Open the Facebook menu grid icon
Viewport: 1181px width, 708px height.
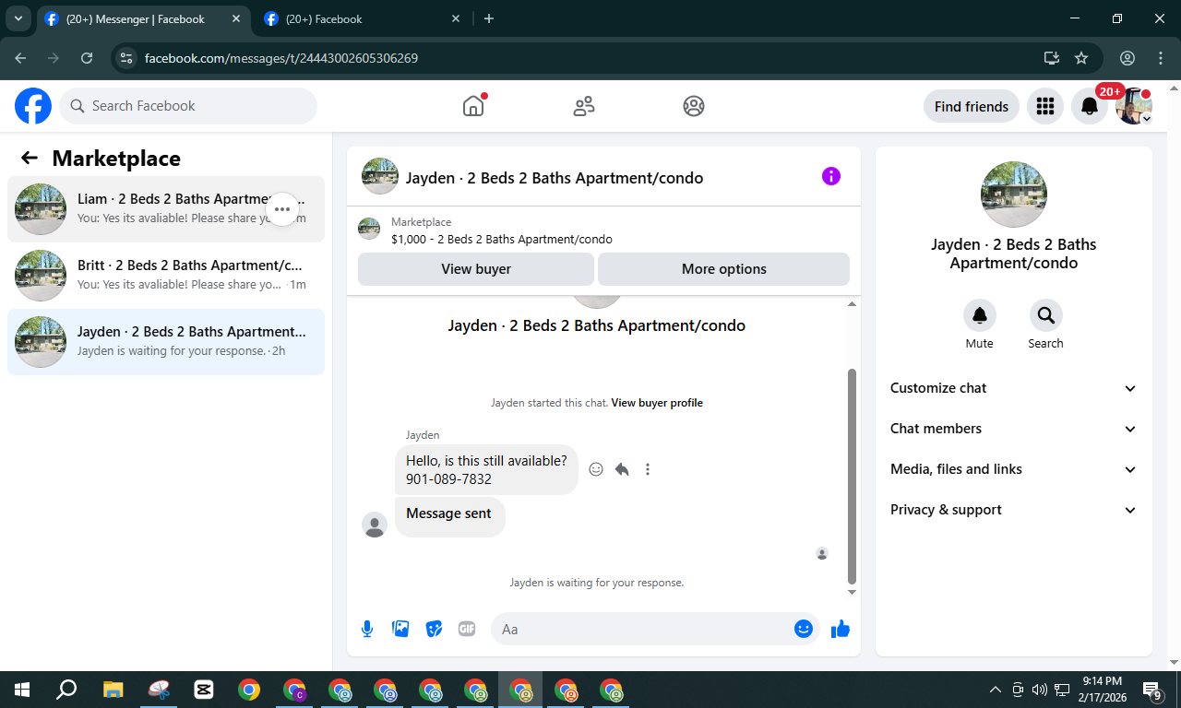[1045, 106]
